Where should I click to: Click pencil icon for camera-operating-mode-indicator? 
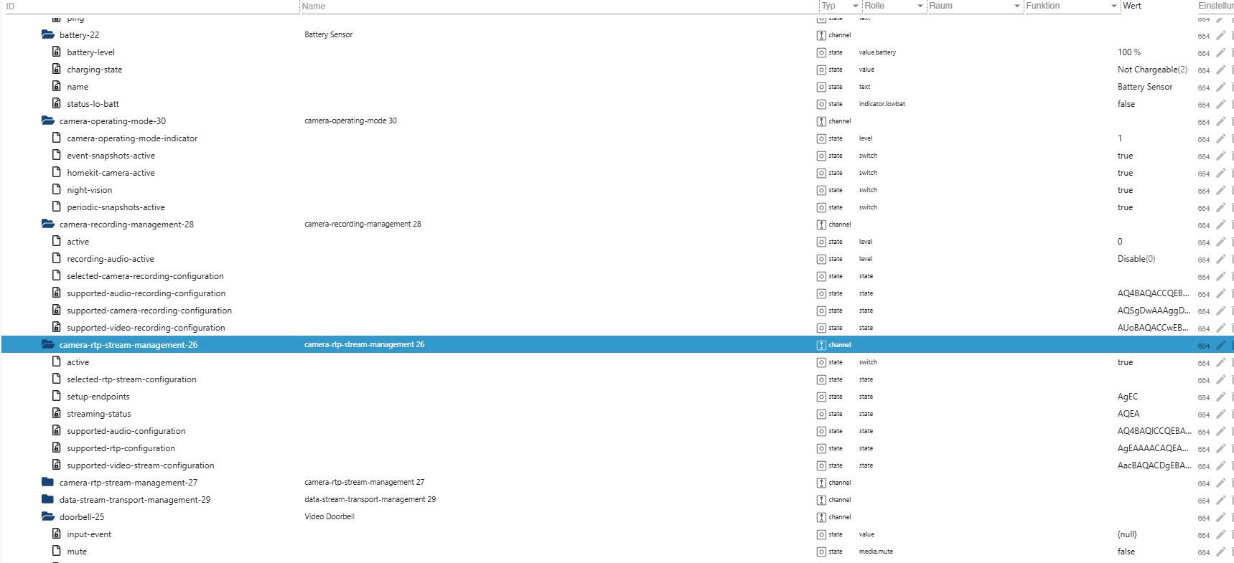(x=1220, y=138)
